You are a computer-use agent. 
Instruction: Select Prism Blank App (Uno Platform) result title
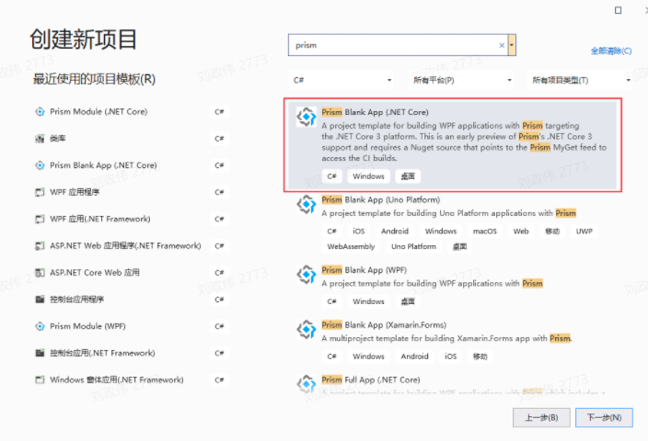click(x=381, y=199)
